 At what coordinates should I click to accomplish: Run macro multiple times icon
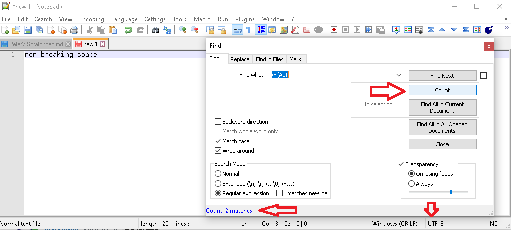pyautogui.click(x=368, y=30)
